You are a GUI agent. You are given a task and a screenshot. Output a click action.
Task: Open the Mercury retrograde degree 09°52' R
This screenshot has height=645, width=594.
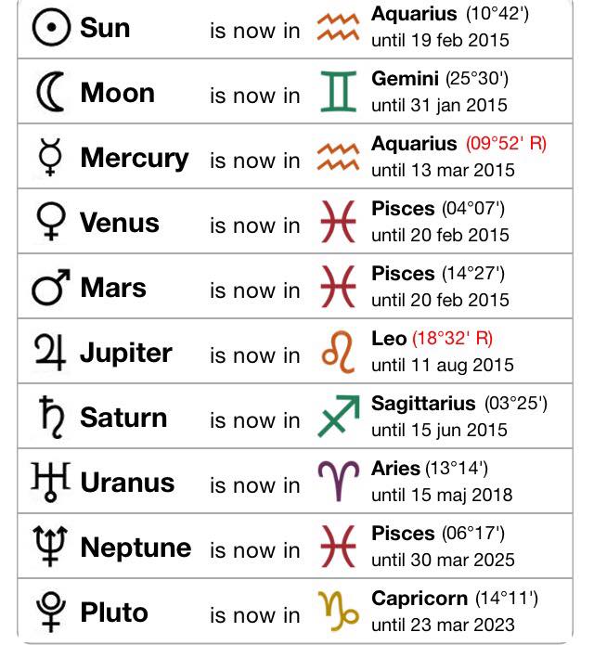click(x=506, y=144)
